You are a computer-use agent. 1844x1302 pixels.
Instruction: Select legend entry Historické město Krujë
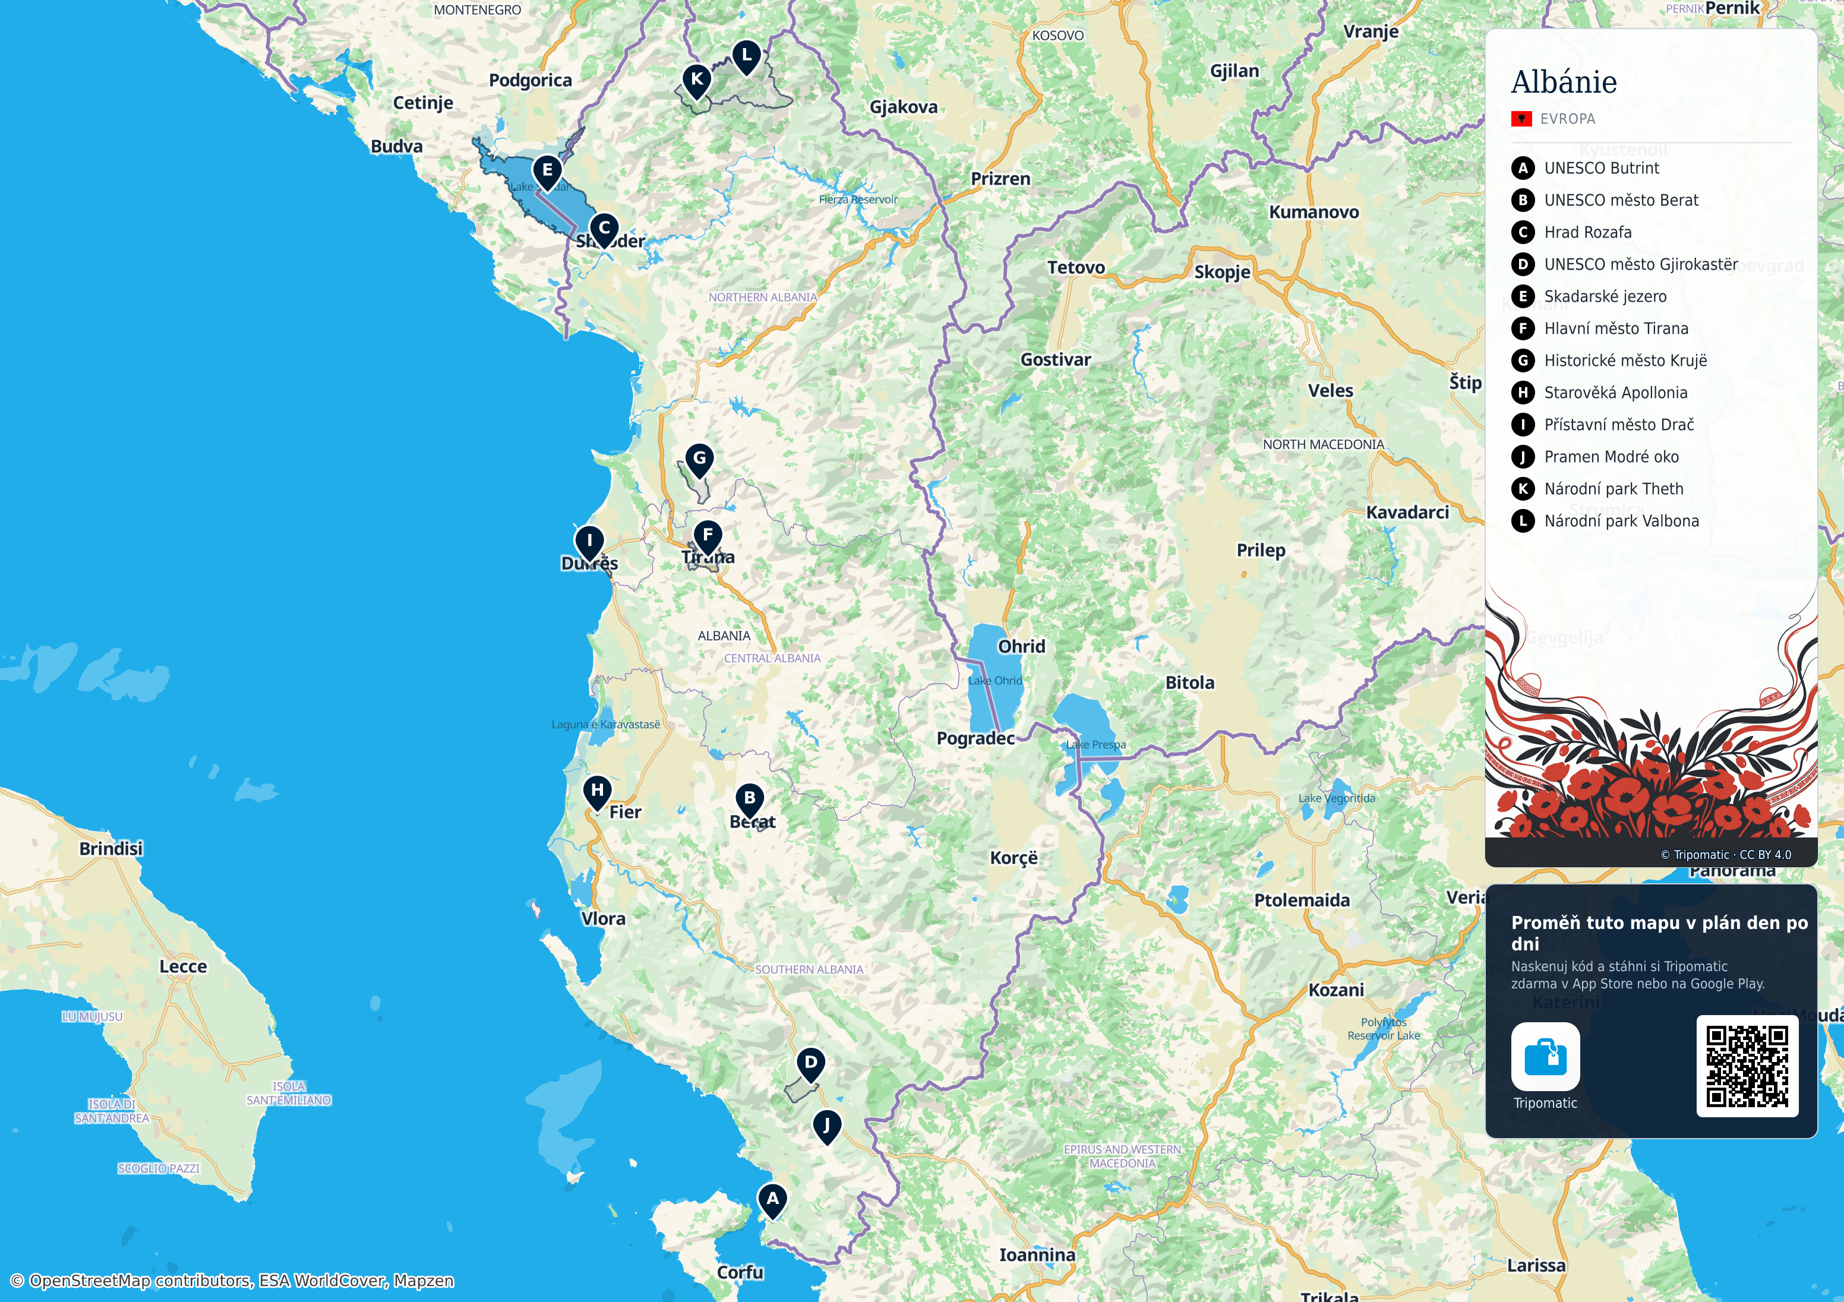click(1625, 361)
